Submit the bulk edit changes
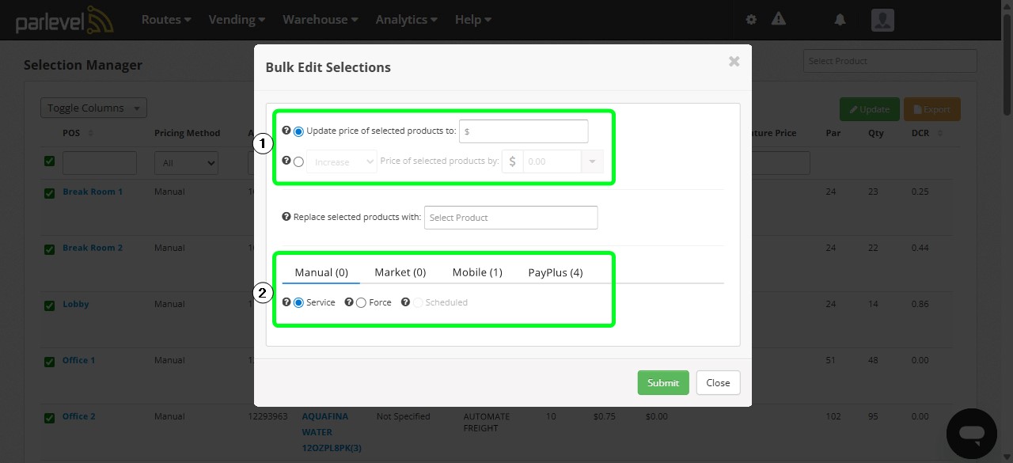Image resolution: width=1013 pixels, height=463 pixels. (663, 382)
